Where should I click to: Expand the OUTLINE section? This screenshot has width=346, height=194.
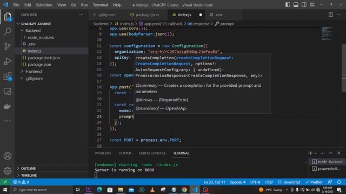[28, 168]
